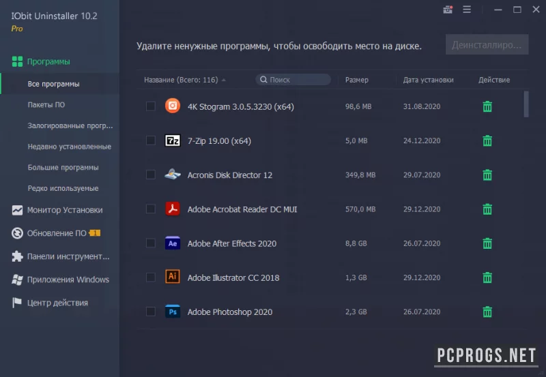Open Монитор Установки section
The height and width of the screenshot is (377, 546).
(65, 210)
